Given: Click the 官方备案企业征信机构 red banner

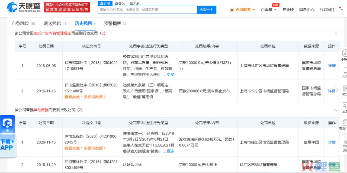Looking at the screenshot, I should click(67, 7).
